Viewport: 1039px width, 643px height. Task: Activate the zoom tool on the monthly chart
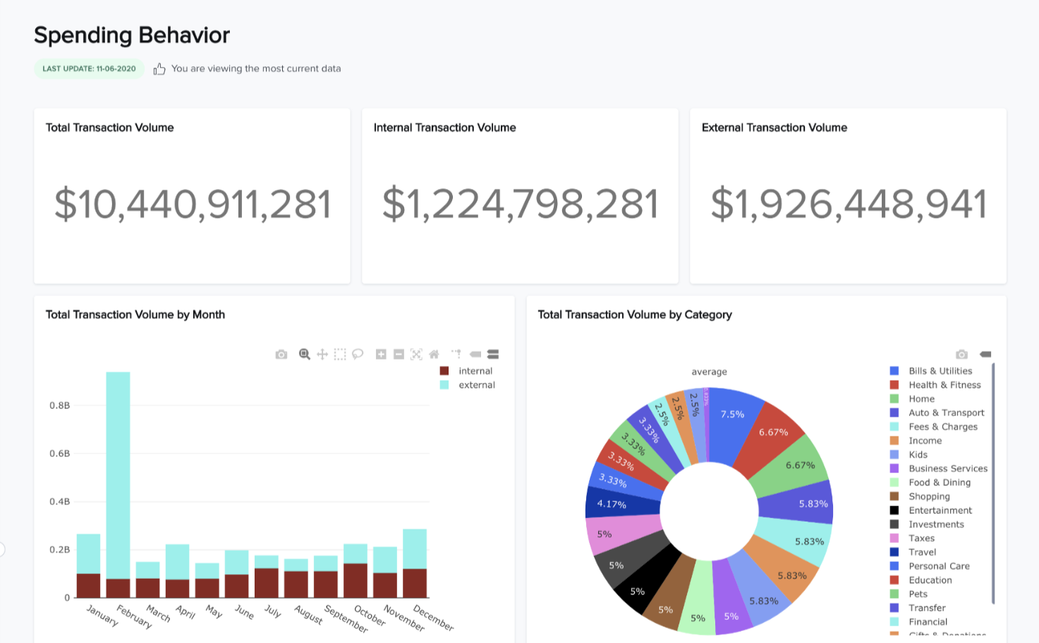[x=304, y=354]
